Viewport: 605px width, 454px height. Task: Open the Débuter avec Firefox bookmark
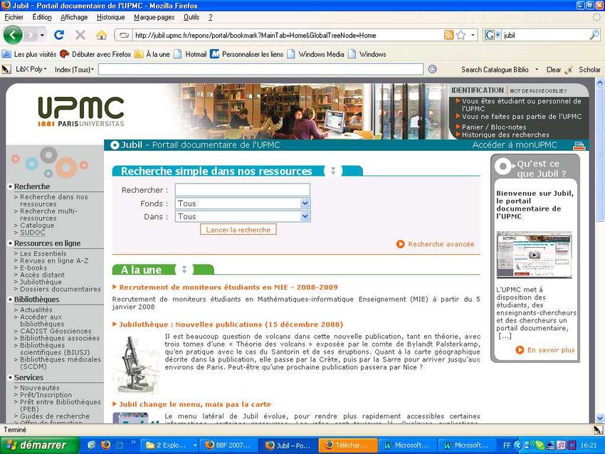95,54
